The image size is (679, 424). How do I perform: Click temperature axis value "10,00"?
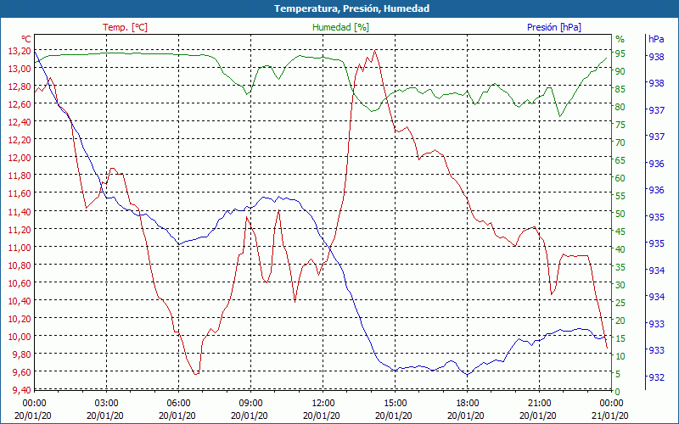(20, 337)
